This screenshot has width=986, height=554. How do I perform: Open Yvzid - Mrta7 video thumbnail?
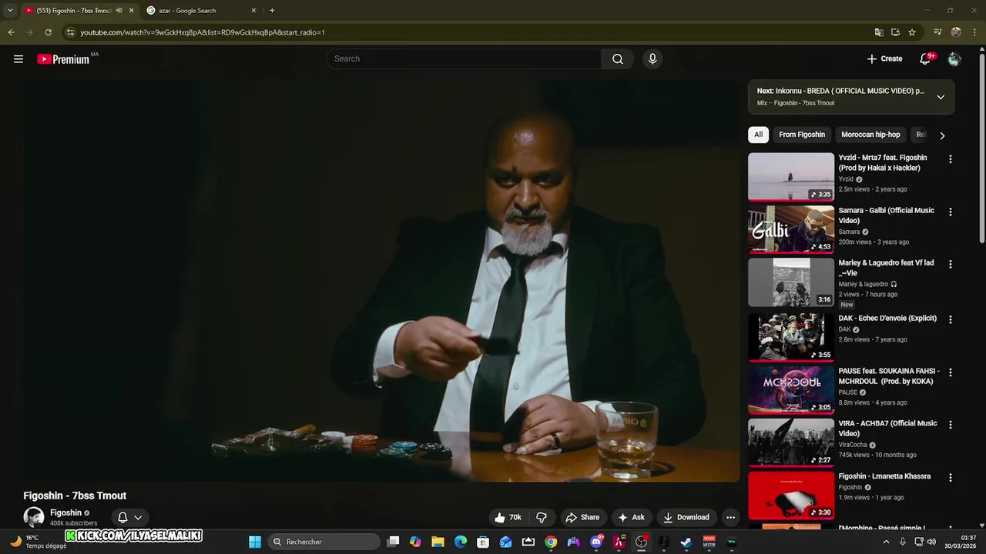tap(791, 176)
